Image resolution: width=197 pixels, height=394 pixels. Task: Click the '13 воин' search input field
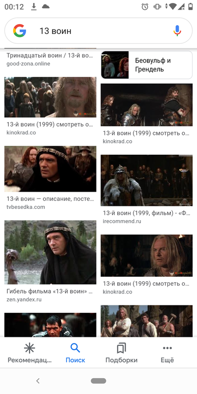(x=98, y=31)
